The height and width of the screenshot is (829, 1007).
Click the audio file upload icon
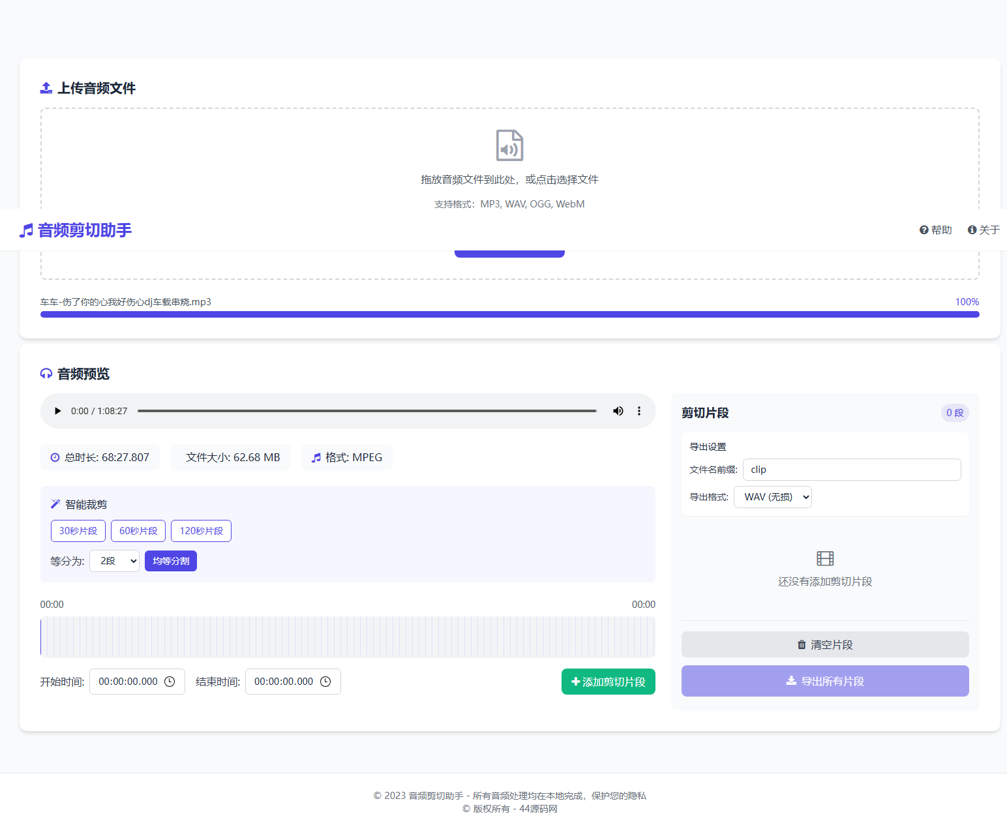tap(509, 145)
